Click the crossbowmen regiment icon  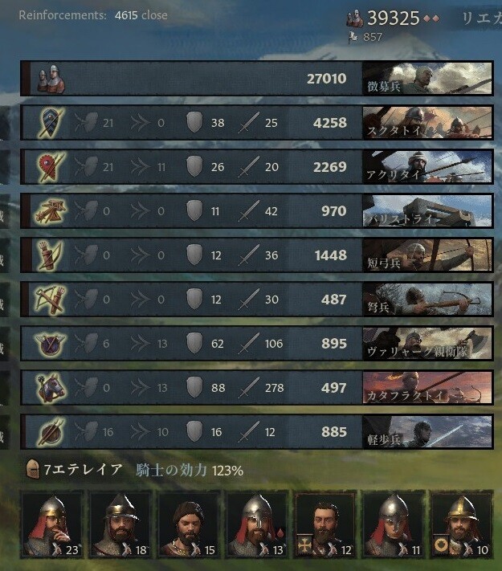point(51,300)
